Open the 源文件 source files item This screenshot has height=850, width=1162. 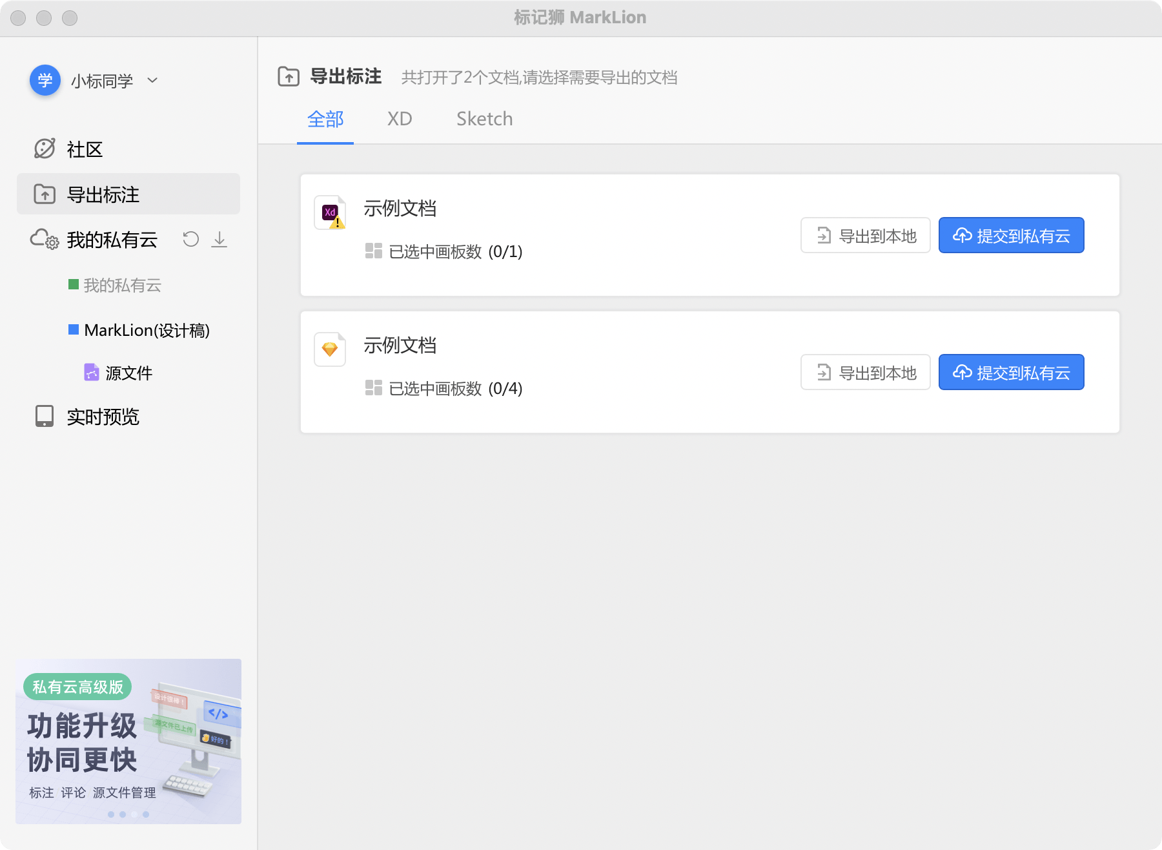tap(128, 373)
